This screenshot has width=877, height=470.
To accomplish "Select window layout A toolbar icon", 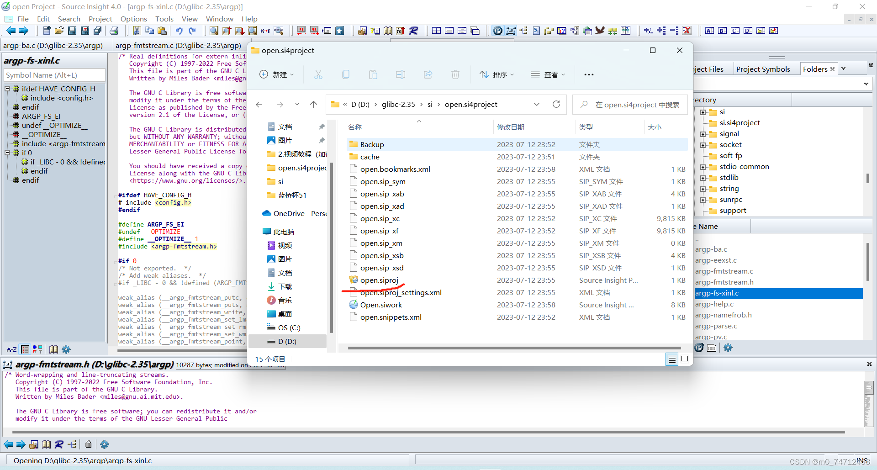I will click(x=709, y=31).
